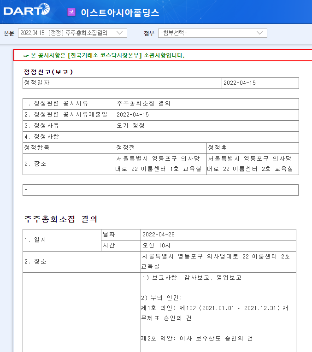
Task: Click the 오기 정정 reason cell
Action: click(206, 126)
